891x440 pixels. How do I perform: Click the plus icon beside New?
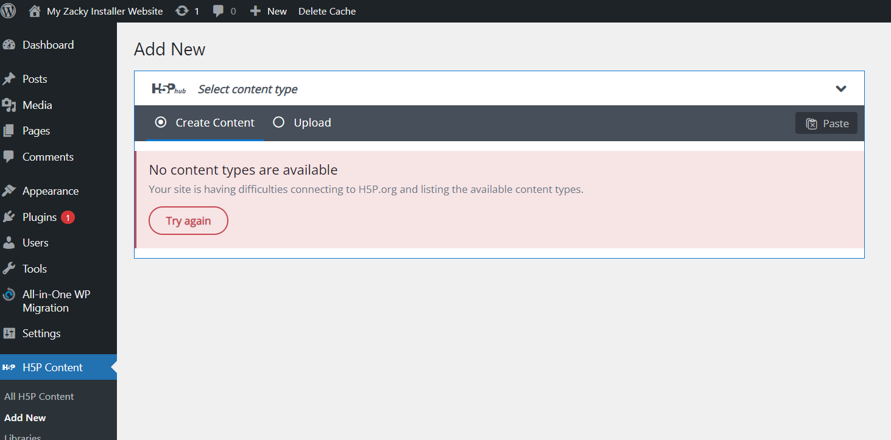click(x=256, y=11)
